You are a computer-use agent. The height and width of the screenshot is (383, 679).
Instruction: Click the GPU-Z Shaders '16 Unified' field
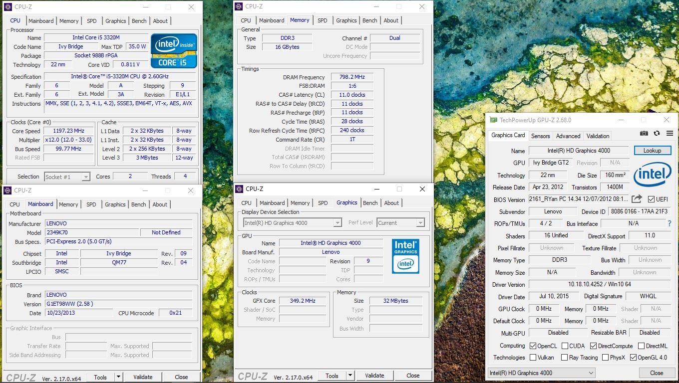(556, 235)
